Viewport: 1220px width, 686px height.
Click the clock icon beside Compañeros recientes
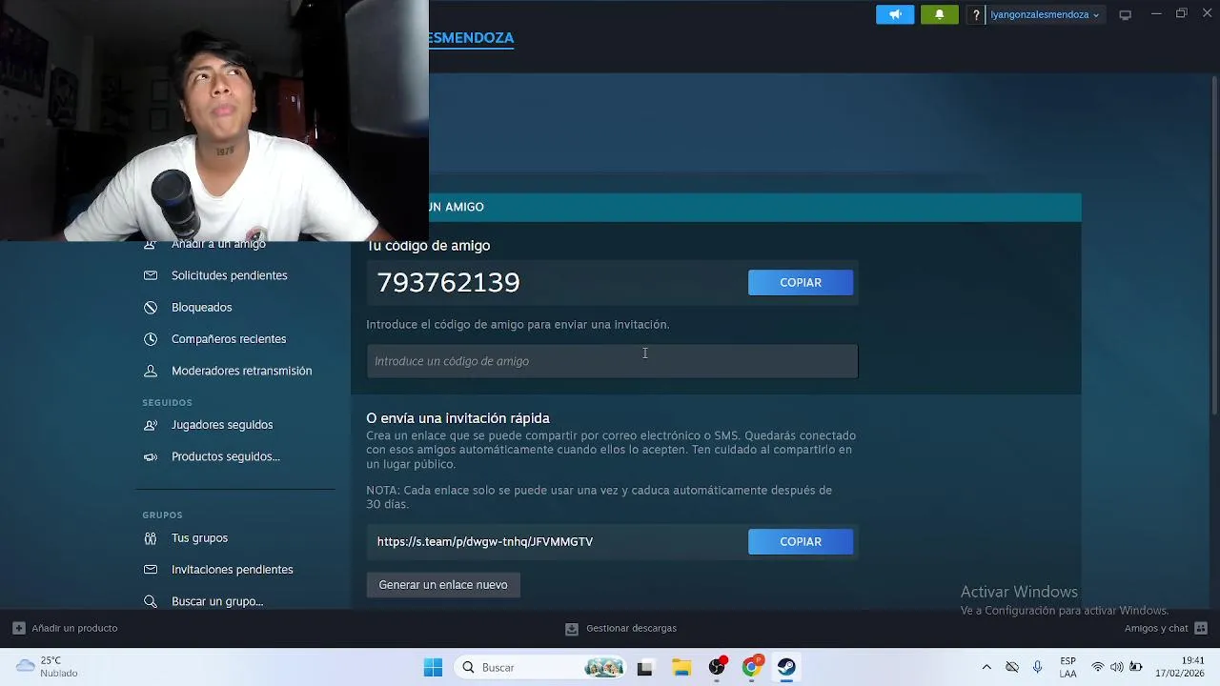pyautogui.click(x=151, y=339)
